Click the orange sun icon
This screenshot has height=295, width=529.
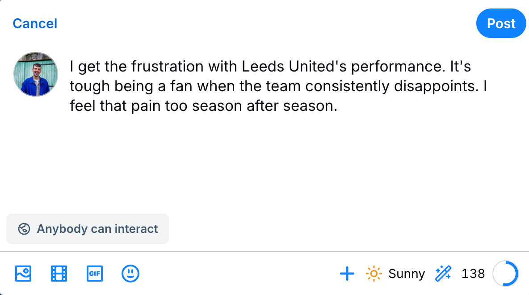(374, 273)
